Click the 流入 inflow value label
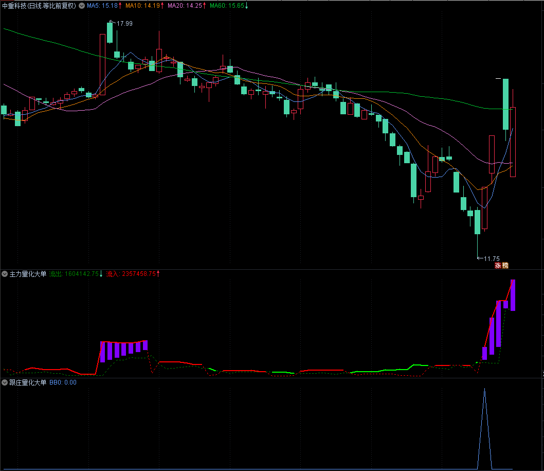Viewport: 544px width, 471px height. 131,274
